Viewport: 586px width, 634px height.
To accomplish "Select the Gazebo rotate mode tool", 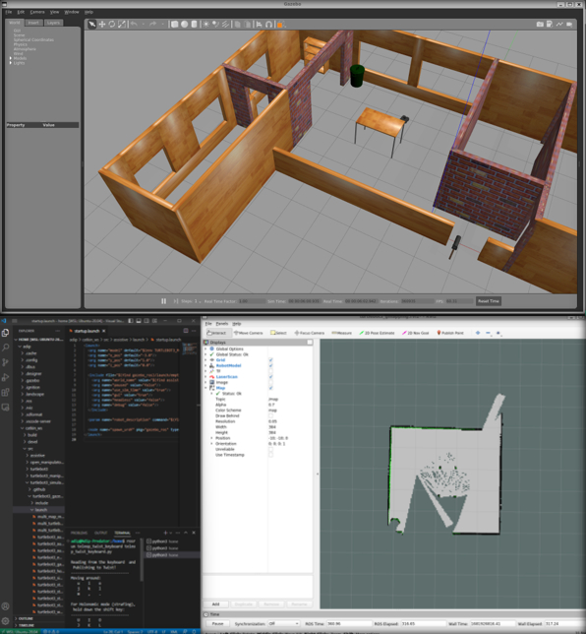I will click(x=112, y=25).
